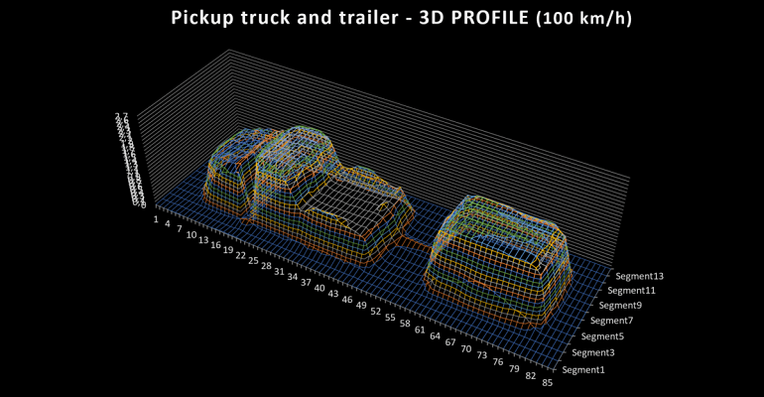Click axis value '64' on horizontal axis
764x397 pixels.
click(435, 336)
